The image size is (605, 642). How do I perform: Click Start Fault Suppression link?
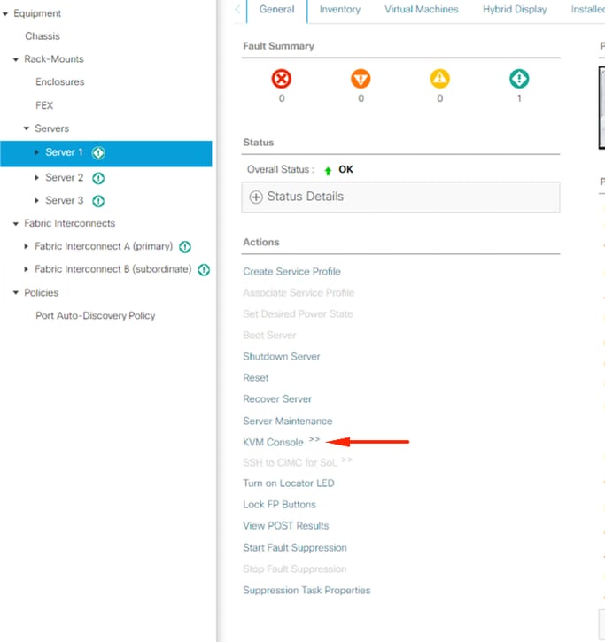[x=295, y=548]
